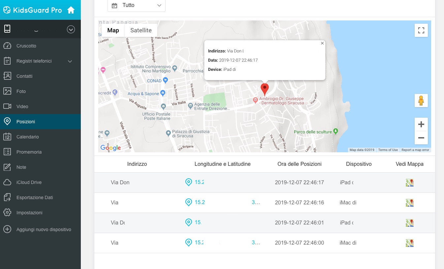Open Registri telefonici menu item
Viewport: 444px width, 269px height.
click(34, 61)
